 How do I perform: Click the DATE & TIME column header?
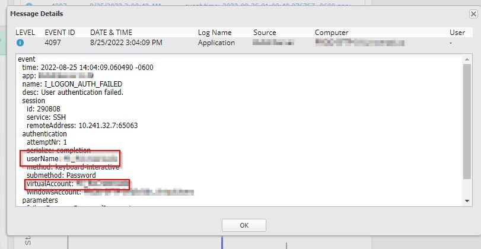coord(111,33)
